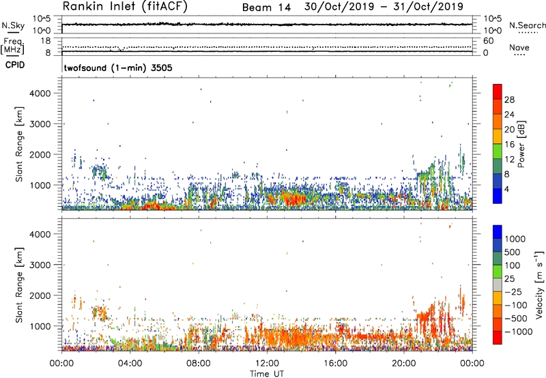Click the "60" tick on Nave axis
This screenshot has width=546, height=378.
point(488,41)
